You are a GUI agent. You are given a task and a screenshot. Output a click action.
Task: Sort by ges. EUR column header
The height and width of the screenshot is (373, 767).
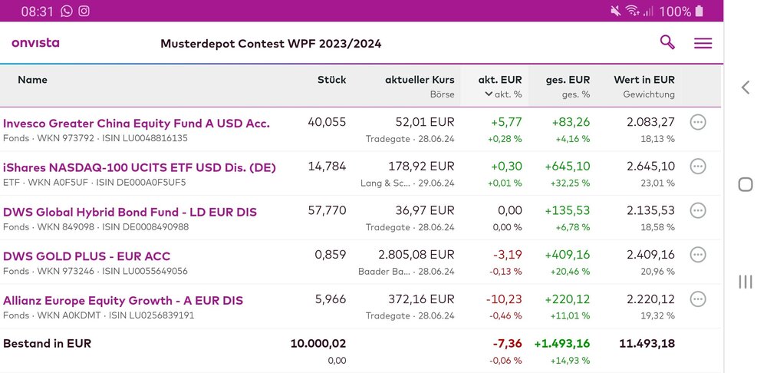point(568,80)
